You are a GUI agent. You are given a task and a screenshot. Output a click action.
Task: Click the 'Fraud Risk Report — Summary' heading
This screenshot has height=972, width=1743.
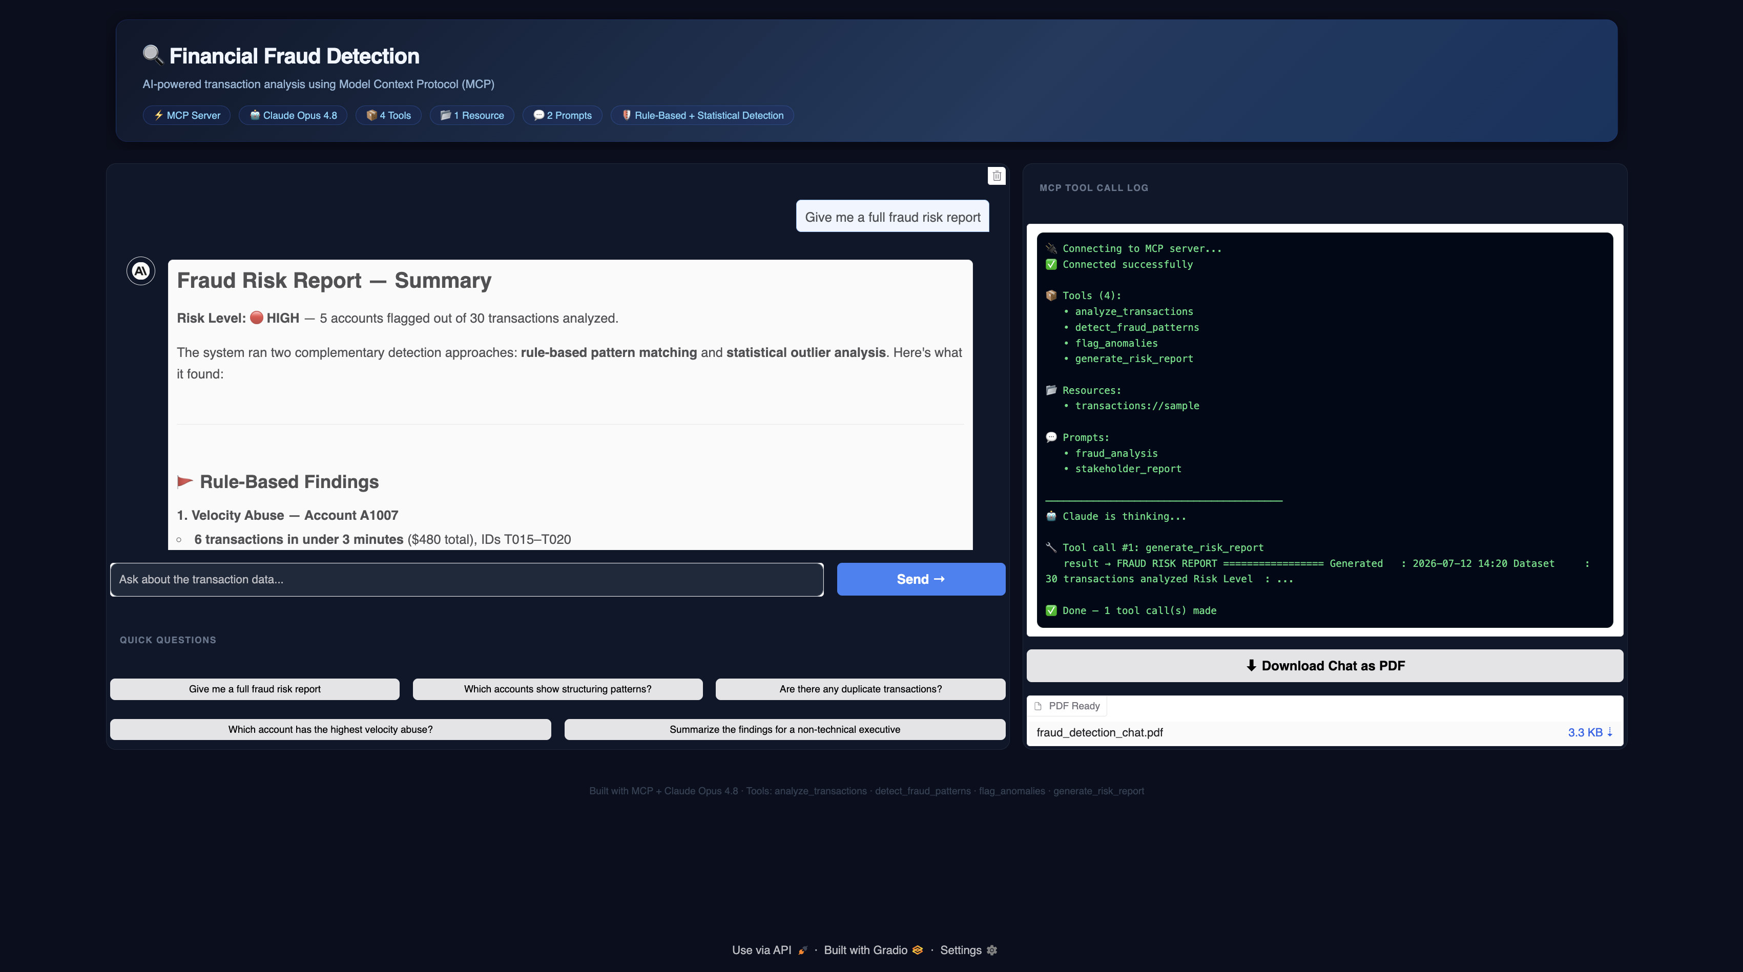334,281
